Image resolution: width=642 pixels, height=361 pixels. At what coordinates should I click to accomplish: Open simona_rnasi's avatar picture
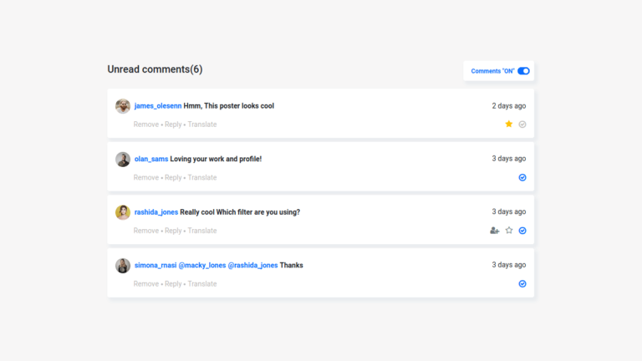tap(122, 266)
